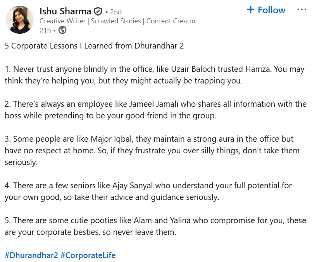Click the Creative Writer headline text
317x262 pixels.
(x=64, y=21)
